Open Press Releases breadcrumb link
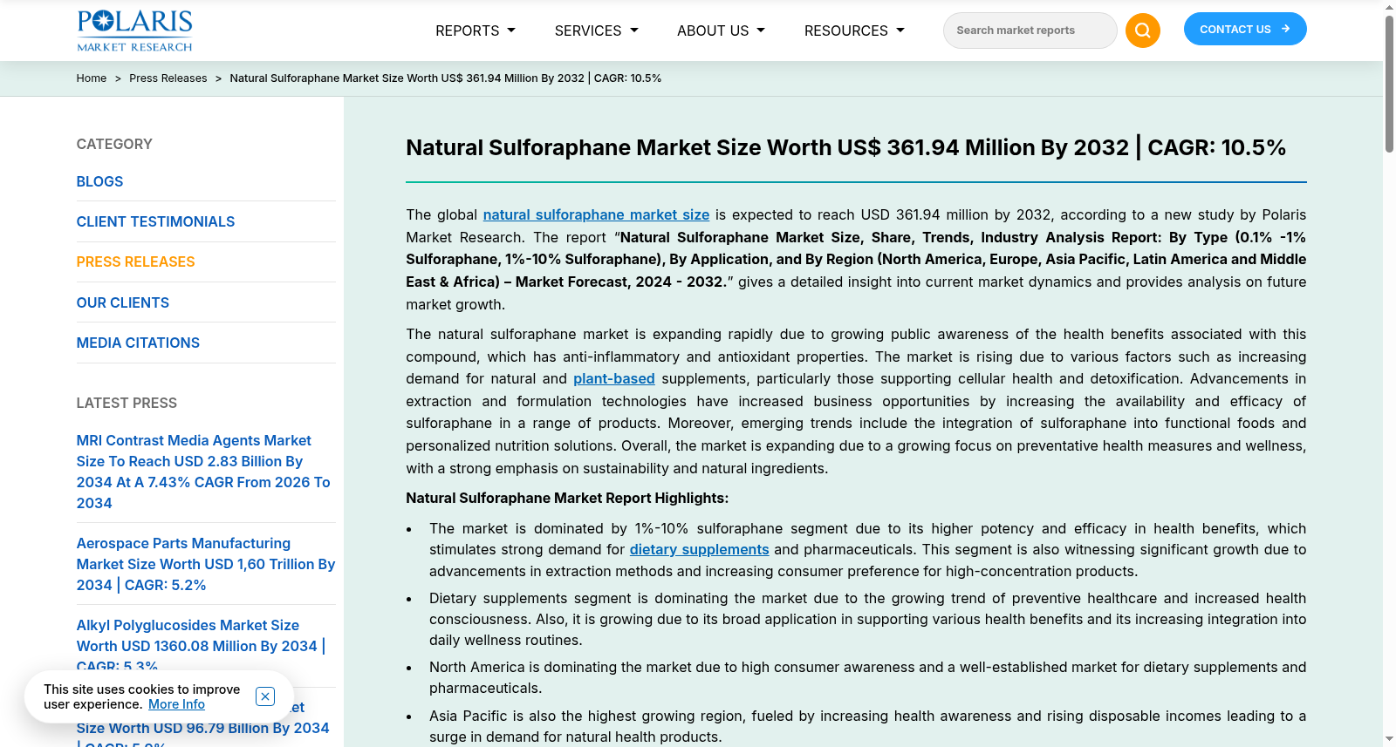 click(168, 78)
